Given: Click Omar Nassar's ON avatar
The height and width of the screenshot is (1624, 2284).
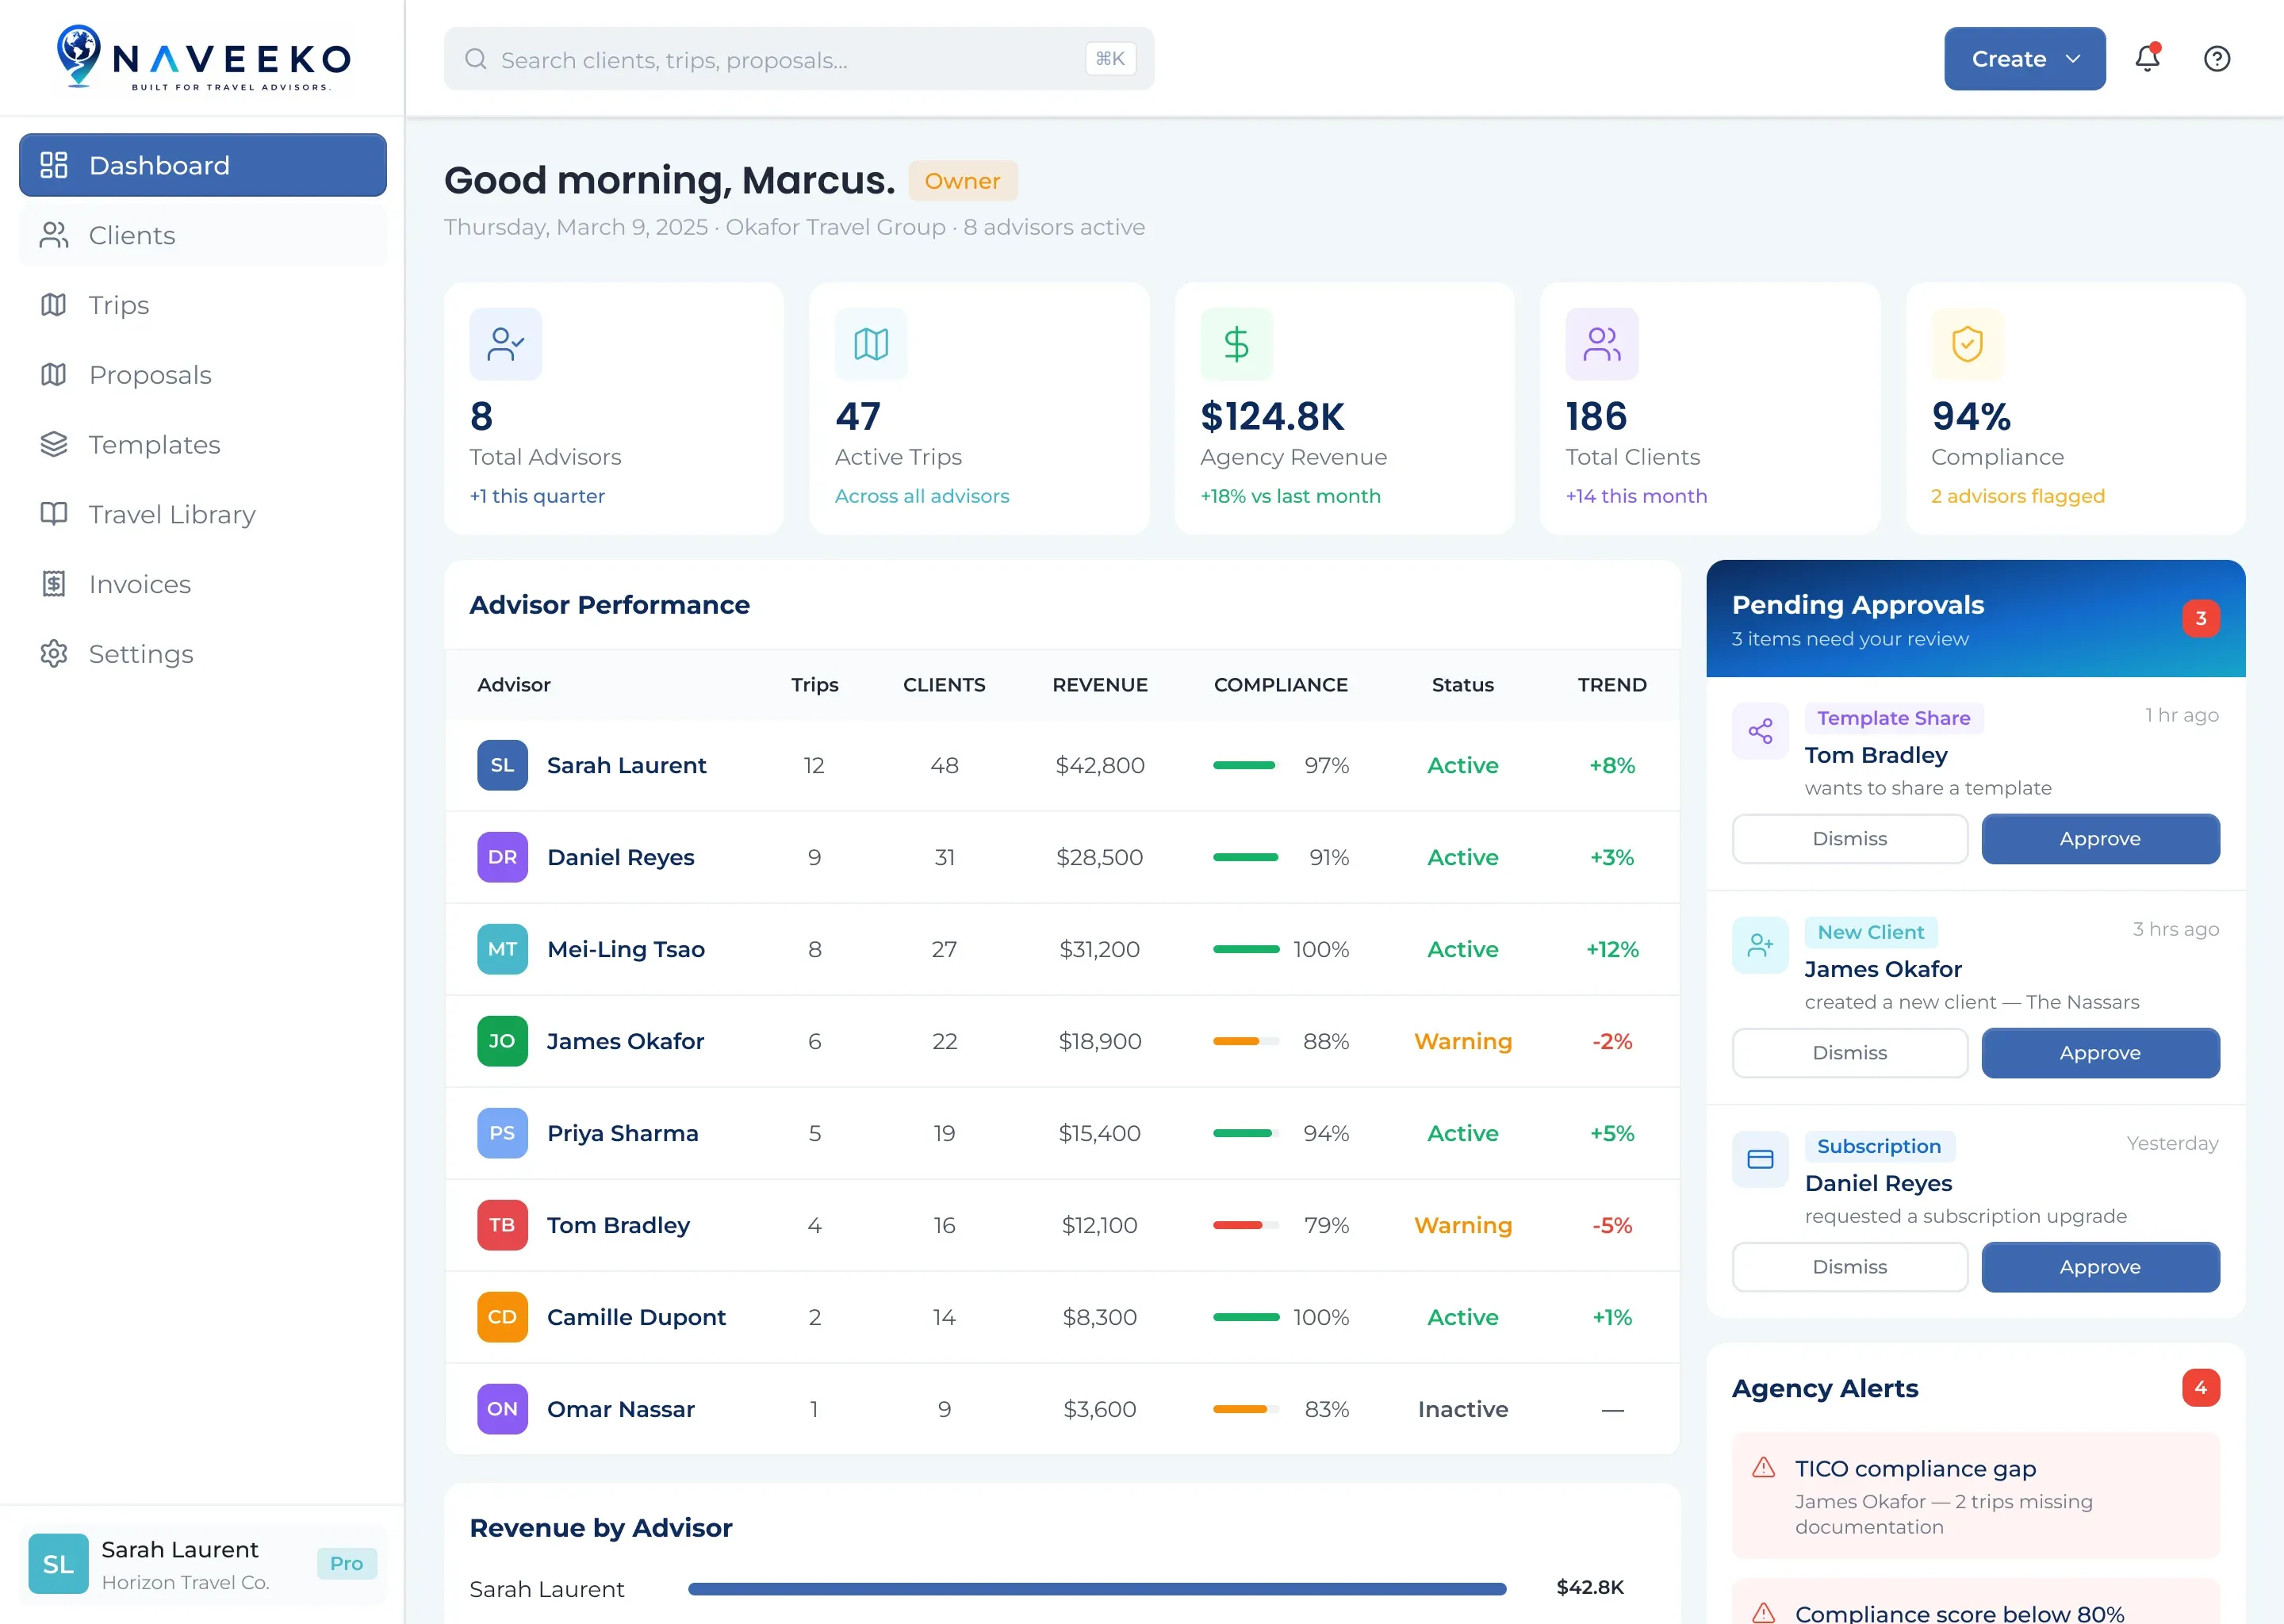Looking at the screenshot, I should (502, 1409).
